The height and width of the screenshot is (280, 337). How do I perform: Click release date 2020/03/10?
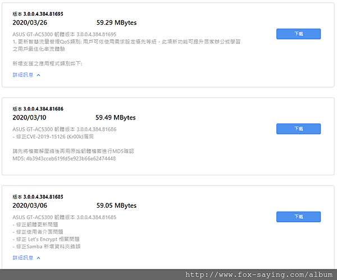29,117
